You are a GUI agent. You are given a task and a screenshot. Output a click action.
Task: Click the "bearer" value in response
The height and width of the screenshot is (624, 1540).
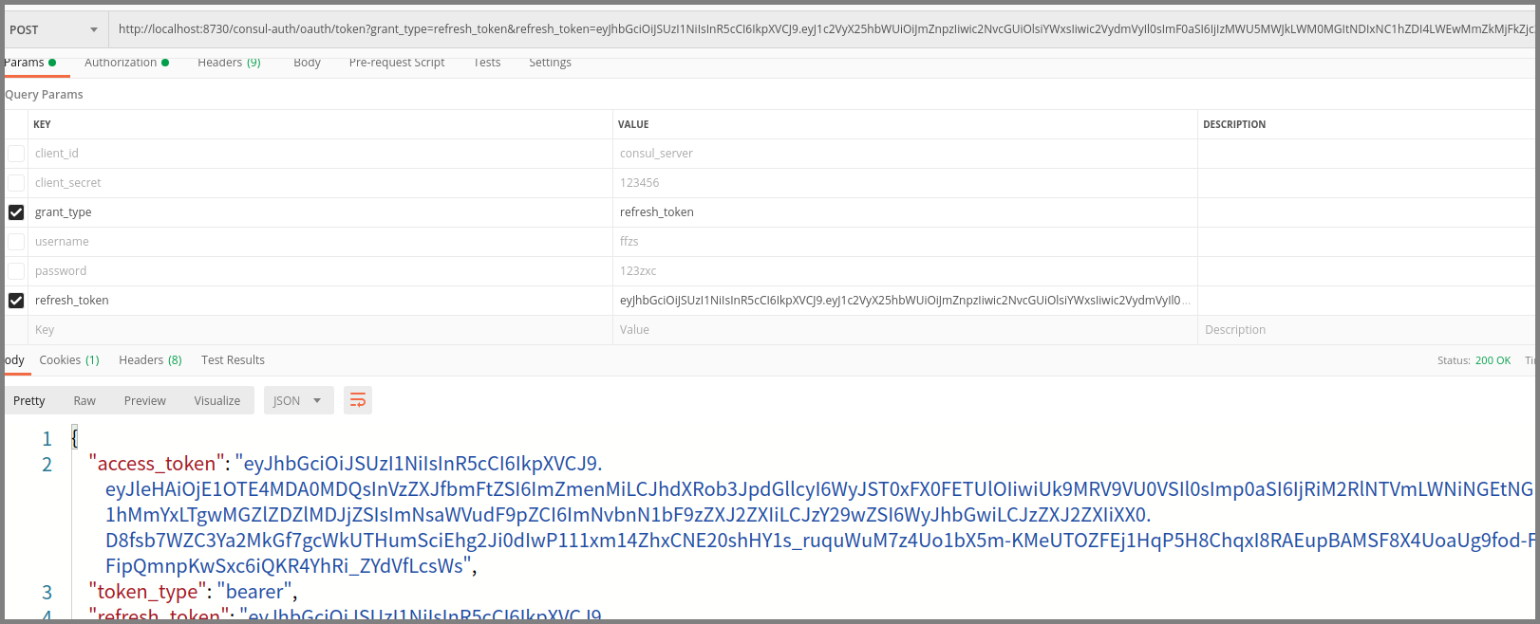[254, 592]
